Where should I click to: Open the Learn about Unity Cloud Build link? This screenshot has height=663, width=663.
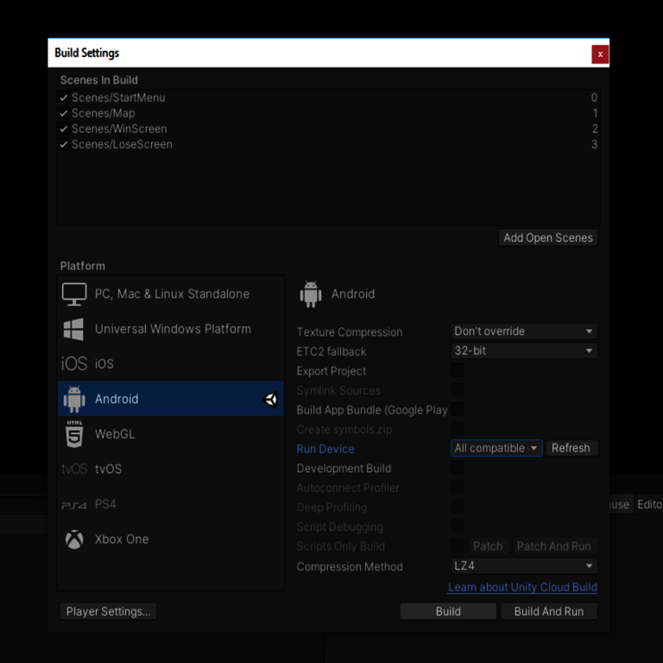click(x=522, y=587)
